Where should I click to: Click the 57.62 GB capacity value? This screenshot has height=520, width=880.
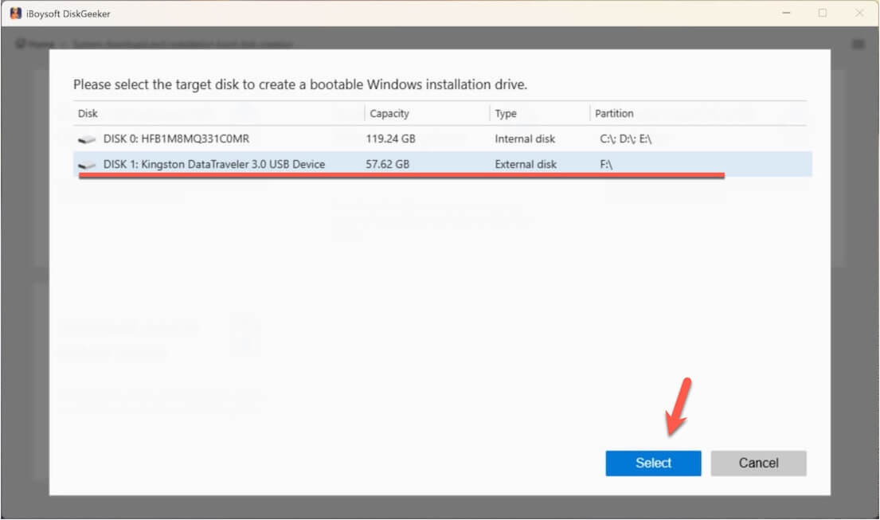pyautogui.click(x=387, y=164)
